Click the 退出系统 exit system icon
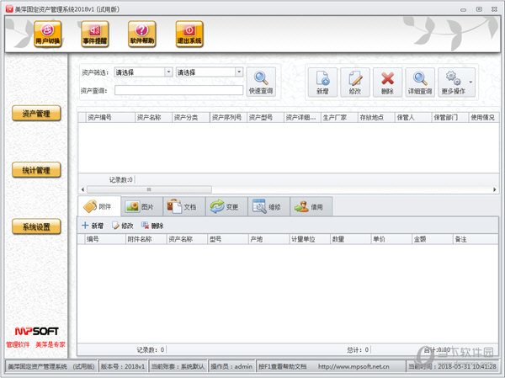505x378 pixels. tap(189, 34)
